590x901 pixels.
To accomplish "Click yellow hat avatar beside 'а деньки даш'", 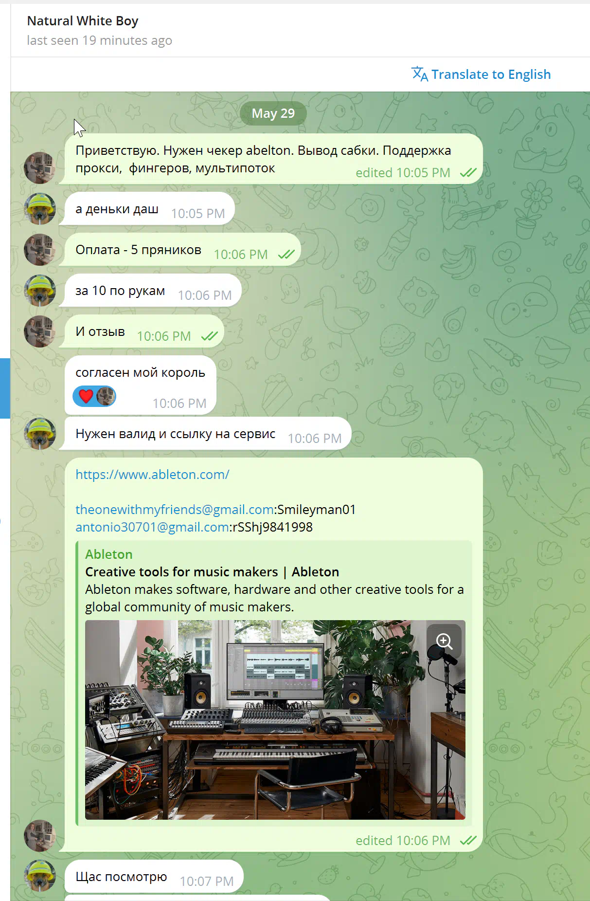I will [40, 209].
